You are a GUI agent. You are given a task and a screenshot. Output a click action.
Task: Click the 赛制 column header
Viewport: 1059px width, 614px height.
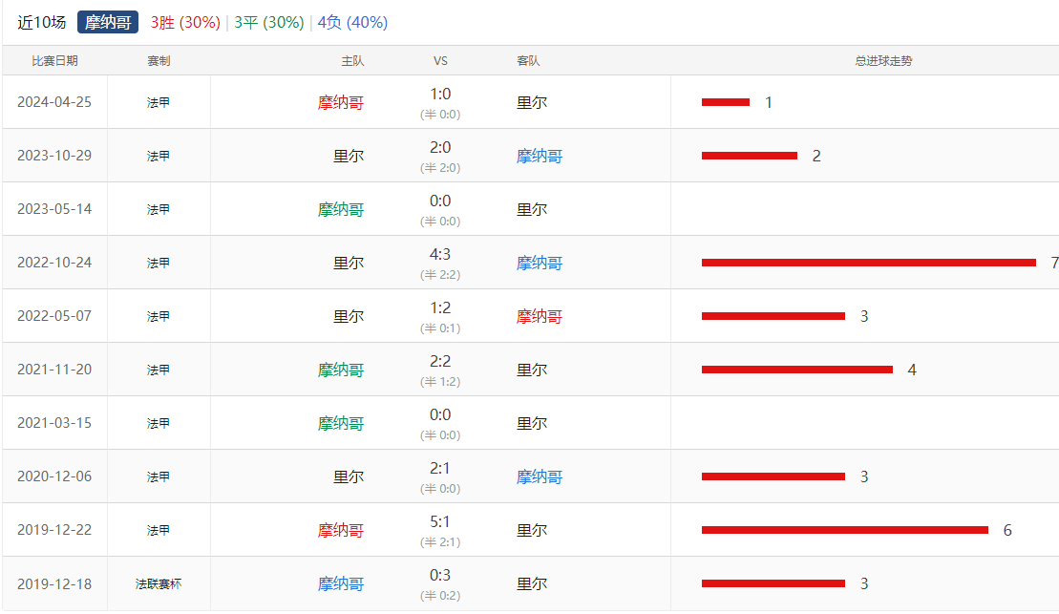pos(159,61)
